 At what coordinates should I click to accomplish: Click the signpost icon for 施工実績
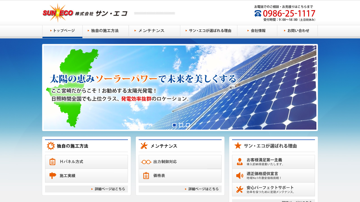click(x=53, y=176)
